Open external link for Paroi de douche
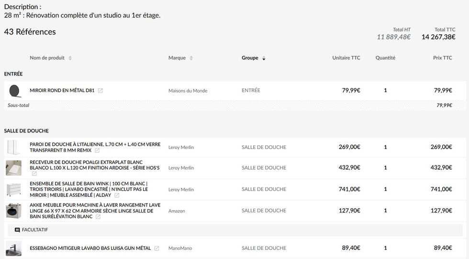The width and height of the screenshot is (469, 259). tap(97, 151)
